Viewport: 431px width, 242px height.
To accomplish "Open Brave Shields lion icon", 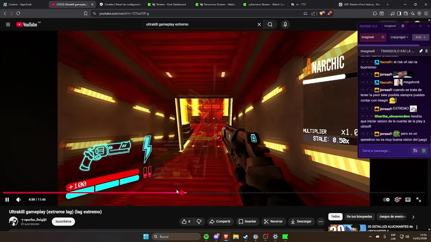I will [321, 13].
